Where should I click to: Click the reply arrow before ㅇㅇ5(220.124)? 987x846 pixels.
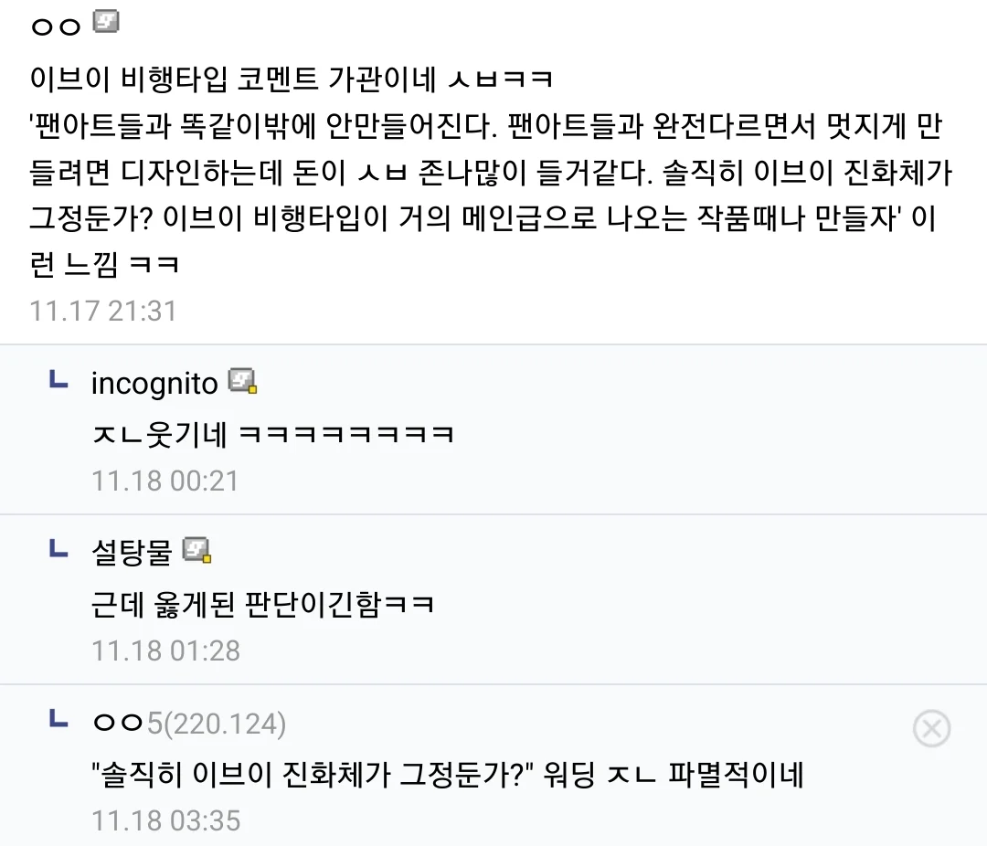point(58,721)
